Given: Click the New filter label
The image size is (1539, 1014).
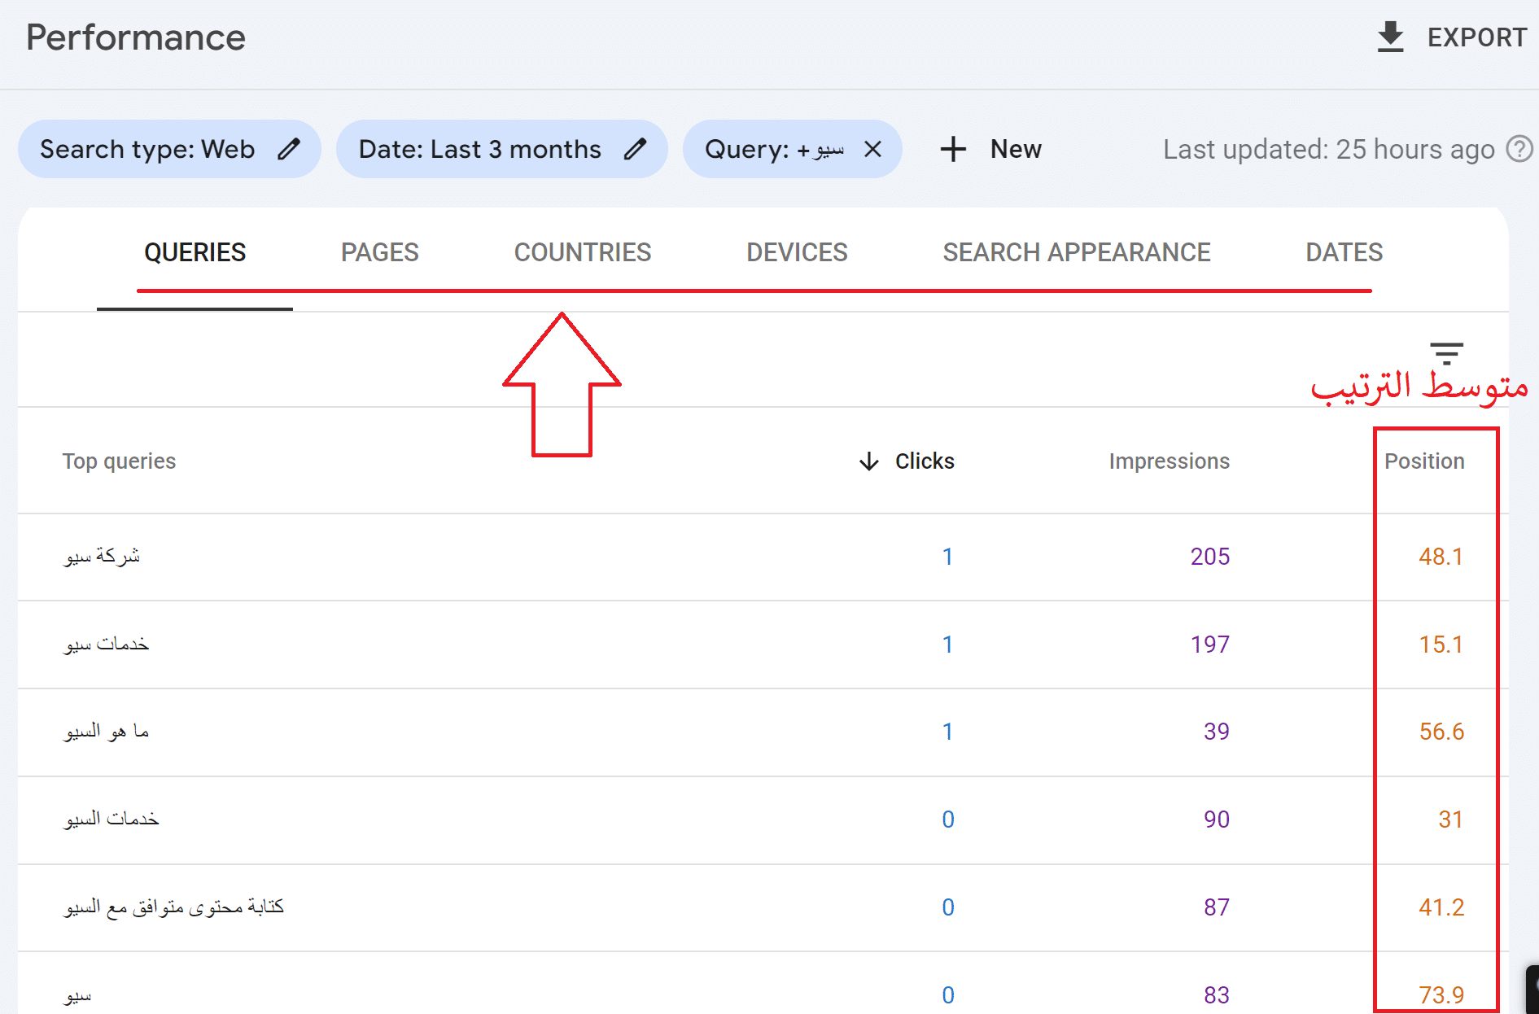Looking at the screenshot, I should 1016,149.
